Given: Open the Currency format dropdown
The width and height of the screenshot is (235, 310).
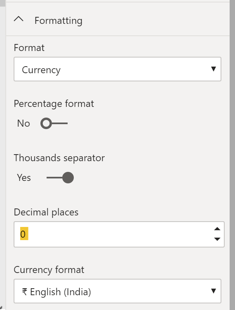Looking at the screenshot, I should (x=117, y=291).
